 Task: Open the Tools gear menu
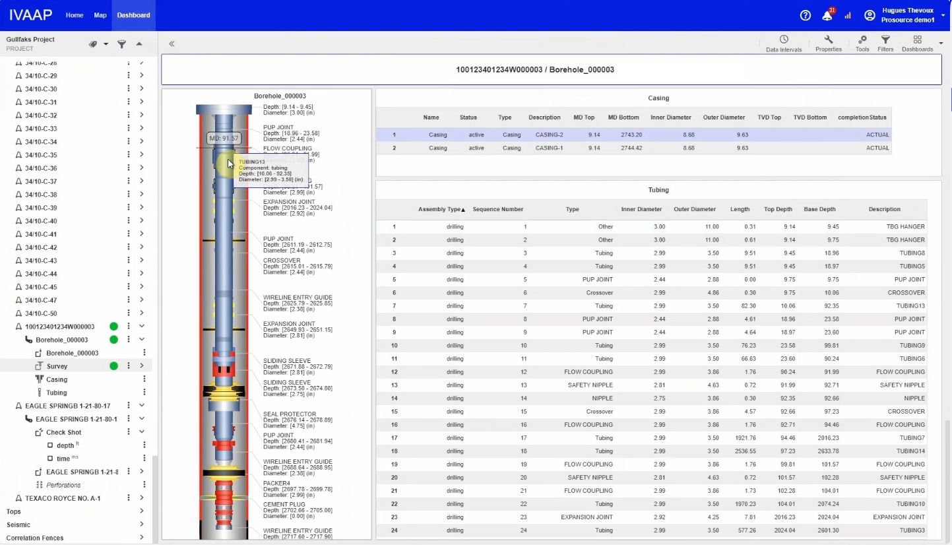click(x=862, y=44)
